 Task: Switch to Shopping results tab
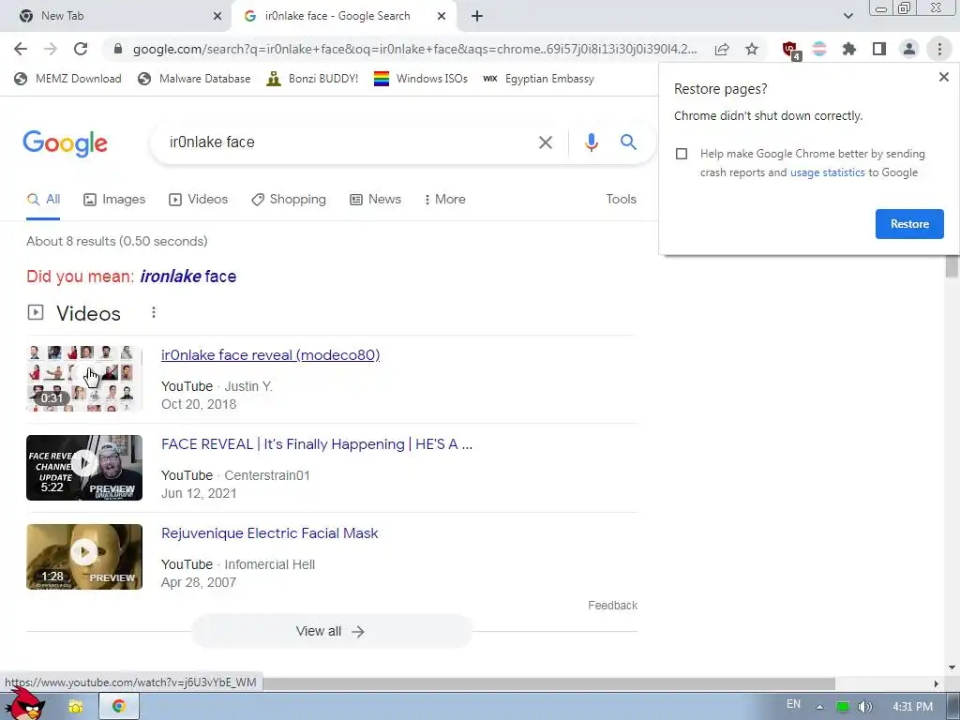[x=289, y=200]
